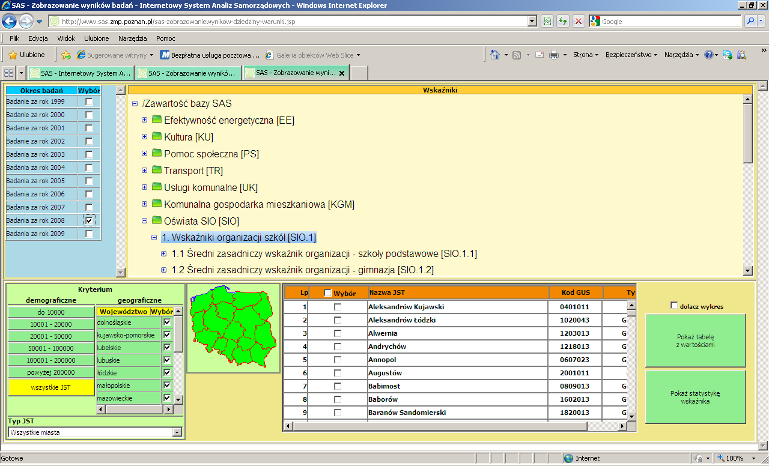Open the Plik menu

pyautogui.click(x=14, y=38)
